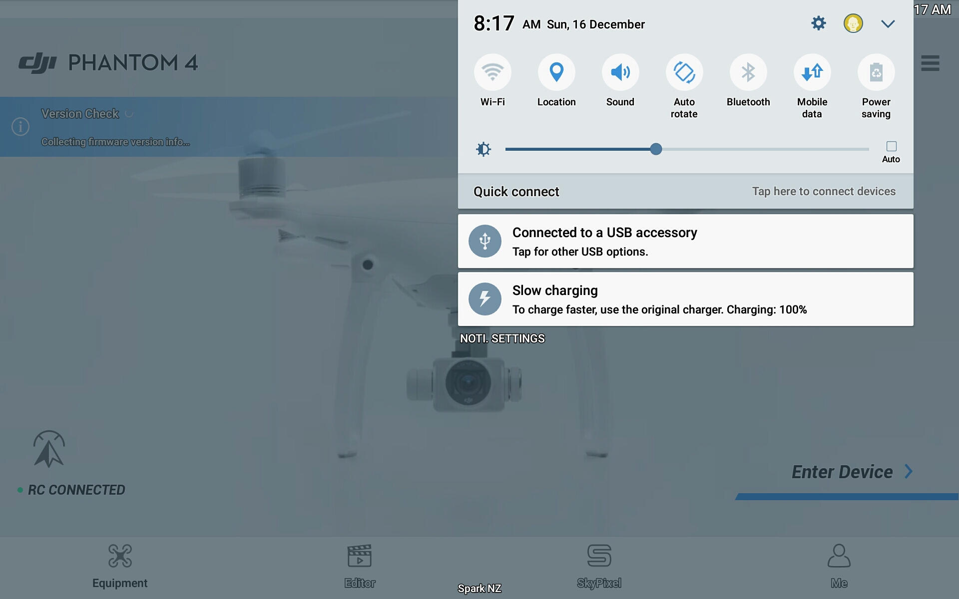Viewport: 959px width, 599px height.
Task: Switch to Editor tab
Action: 360,567
